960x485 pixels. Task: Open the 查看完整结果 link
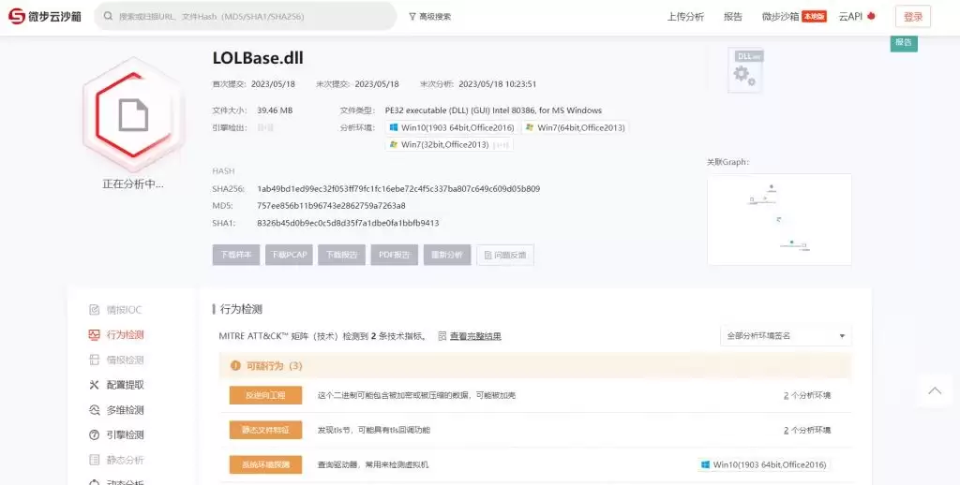(475, 336)
